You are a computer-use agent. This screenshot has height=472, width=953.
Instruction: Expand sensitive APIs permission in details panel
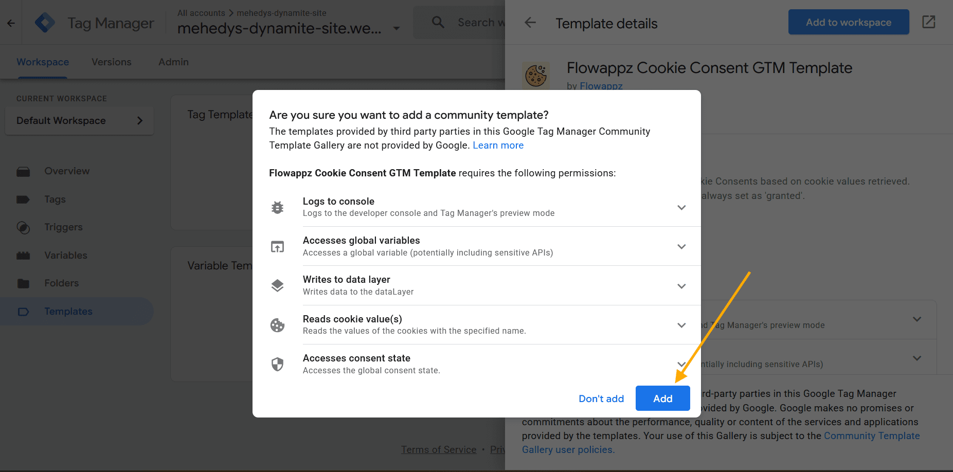point(917,358)
